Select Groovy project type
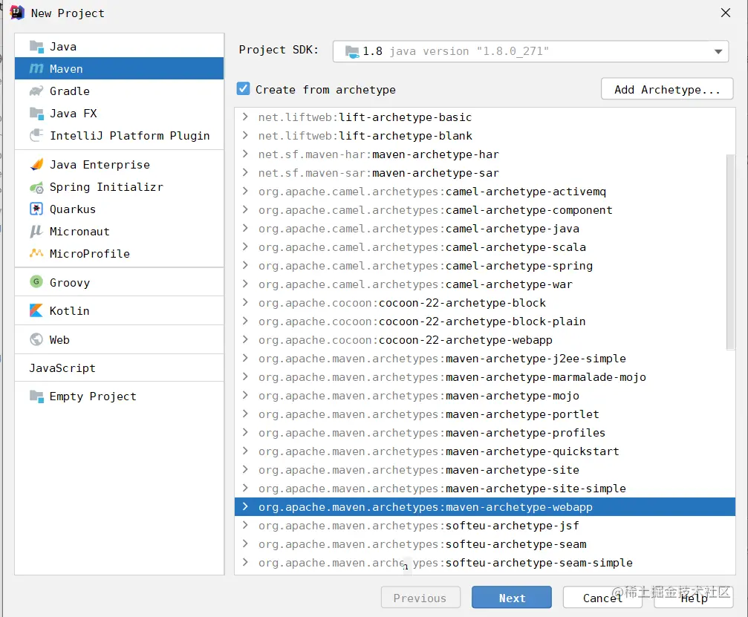Viewport: 748px width, 617px height. coord(120,282)
